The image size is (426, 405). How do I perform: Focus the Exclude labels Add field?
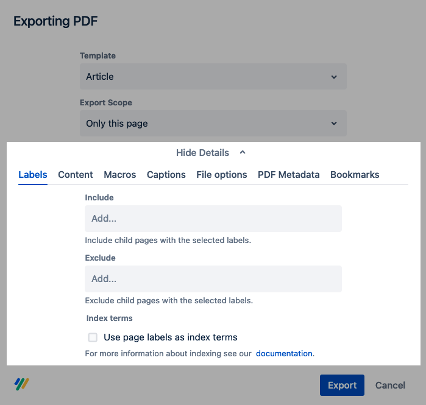tap(213, 279)
